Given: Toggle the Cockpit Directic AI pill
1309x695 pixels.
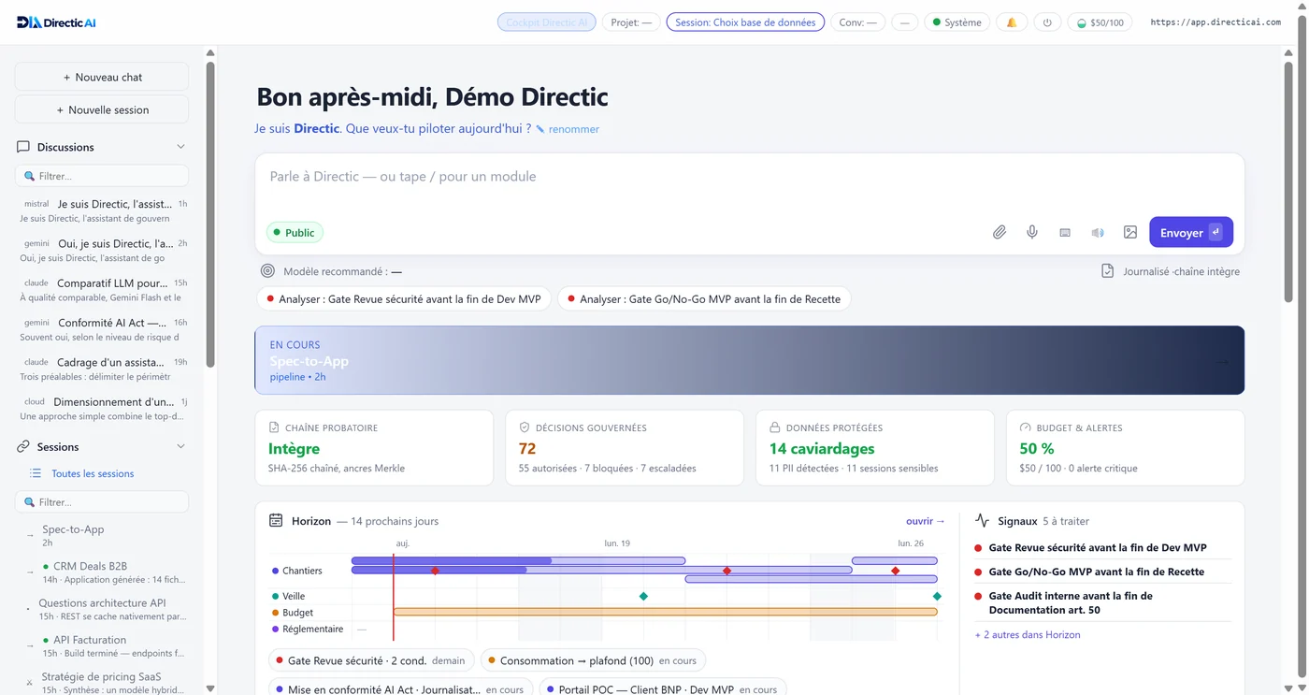Looking at the screenshot, I should [x=547, y=22].
